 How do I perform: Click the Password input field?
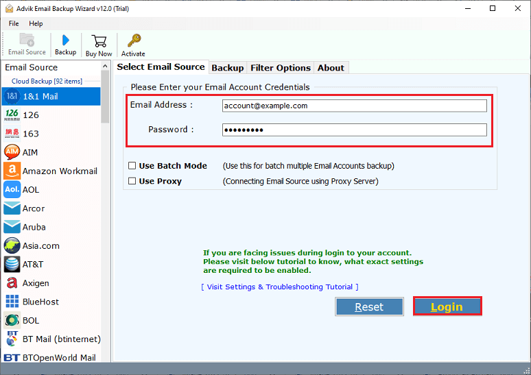354,130
